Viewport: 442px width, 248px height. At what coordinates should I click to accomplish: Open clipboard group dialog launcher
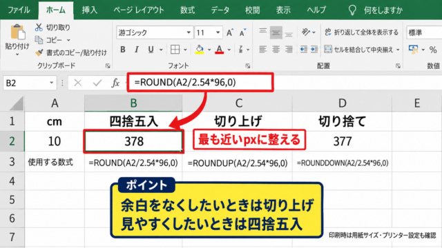[108, 66]
